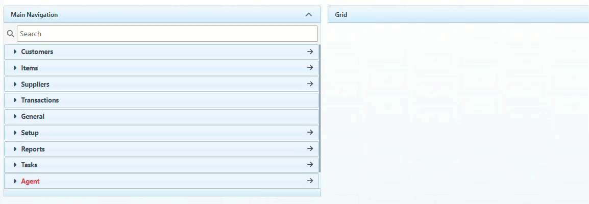Select the Reports navigation label
The image size is (589, 204).
coord(33,149)
